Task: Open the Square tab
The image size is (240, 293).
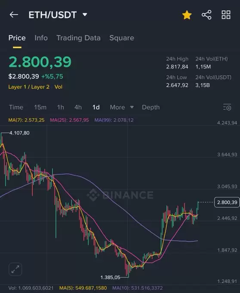Action: click(122, 38)
